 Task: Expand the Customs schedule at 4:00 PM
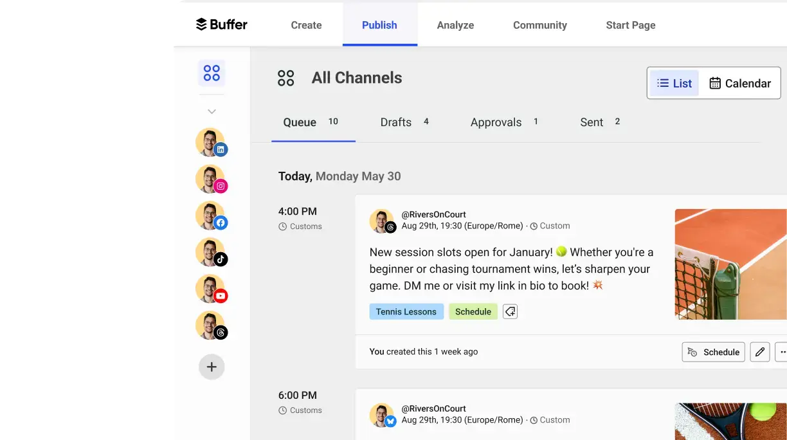pyautogui.click(x=300, y=226)
